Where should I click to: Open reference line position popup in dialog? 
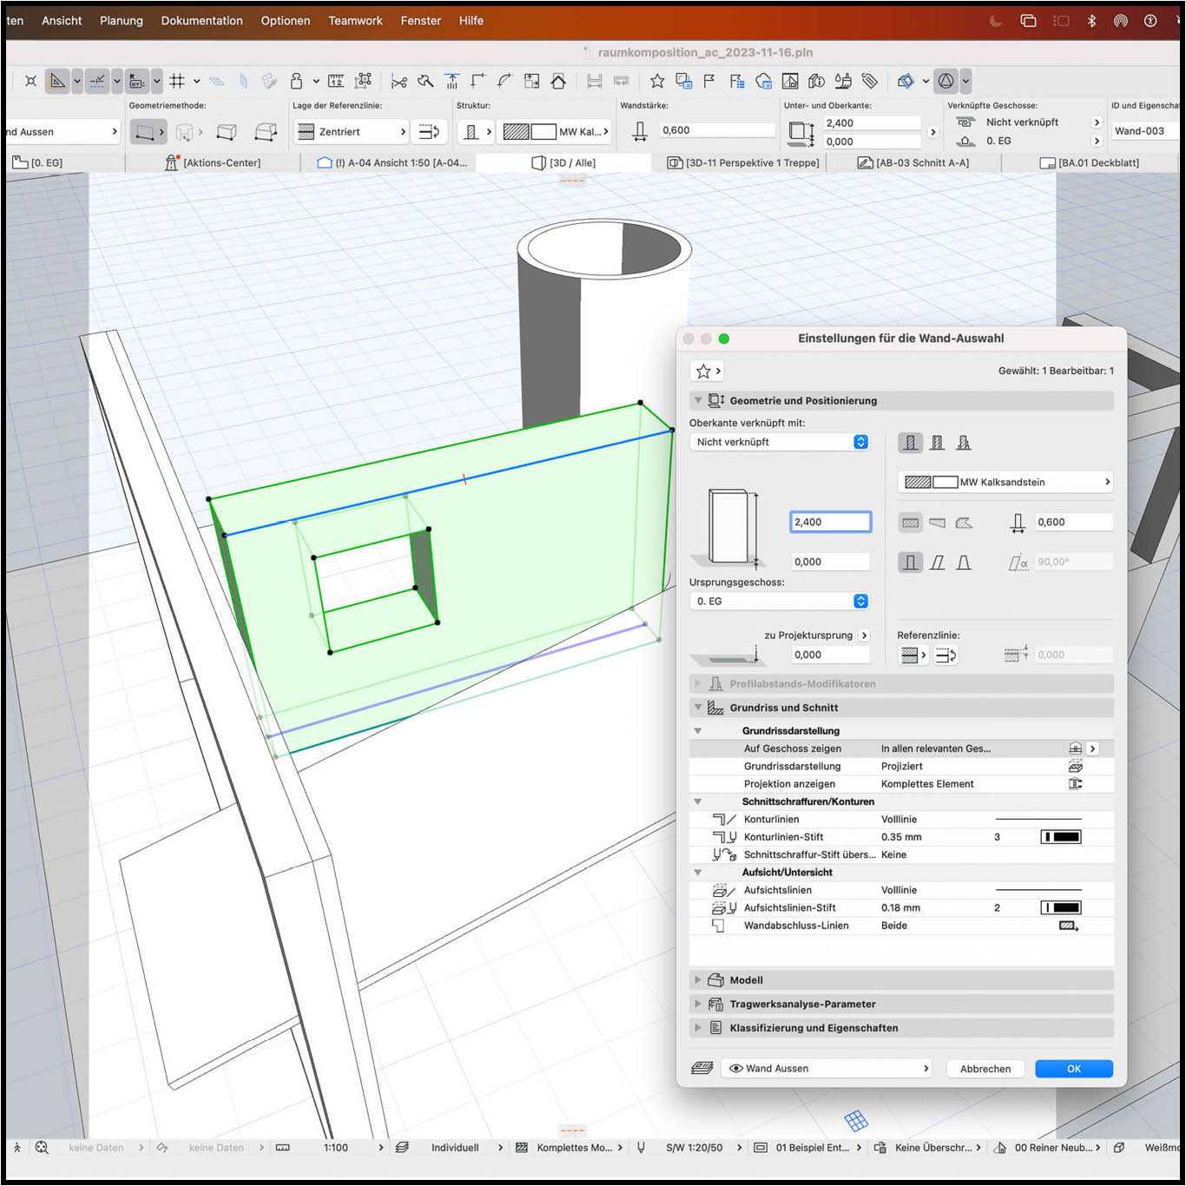[x=913, y=656]
